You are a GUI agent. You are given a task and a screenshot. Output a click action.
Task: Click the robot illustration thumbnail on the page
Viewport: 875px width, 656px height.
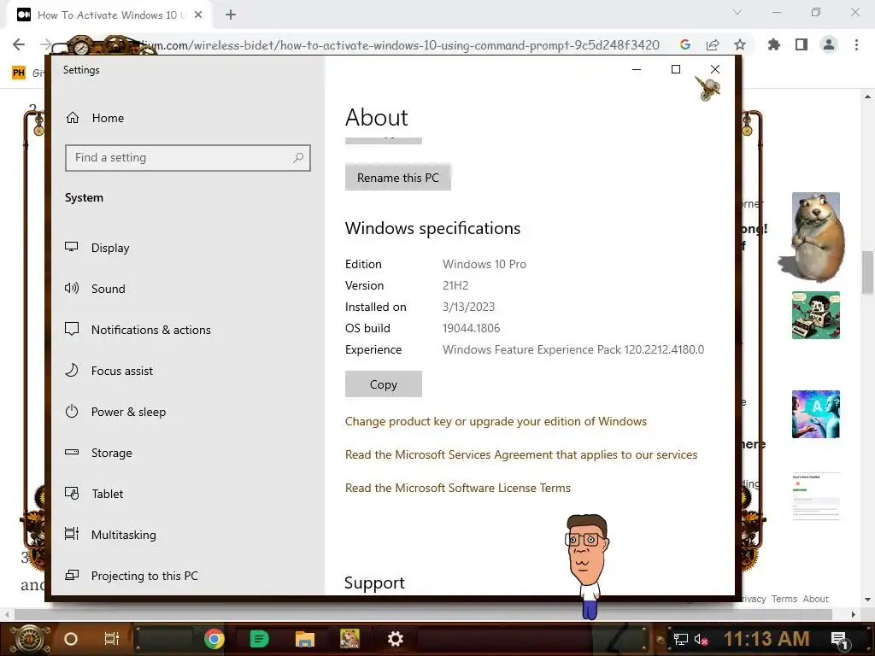816,315
